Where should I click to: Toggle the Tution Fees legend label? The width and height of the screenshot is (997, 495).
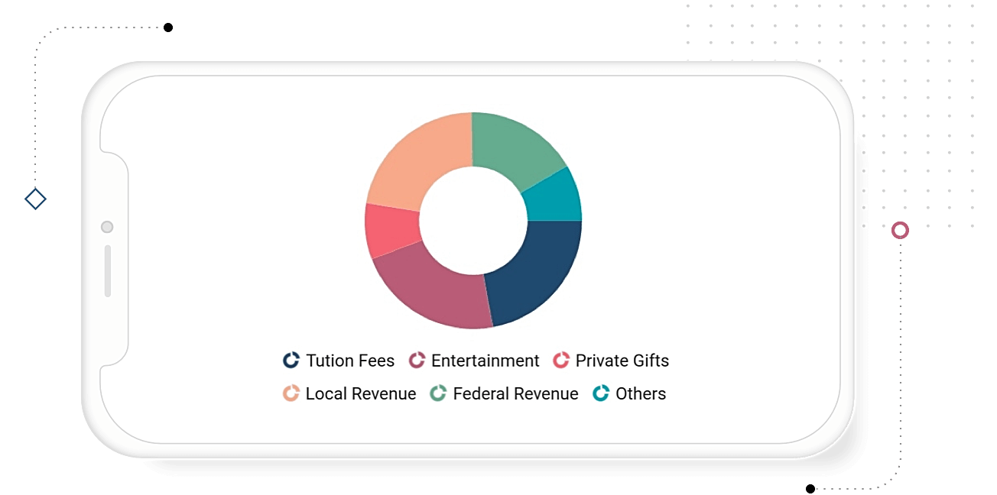tap(350, 361)
